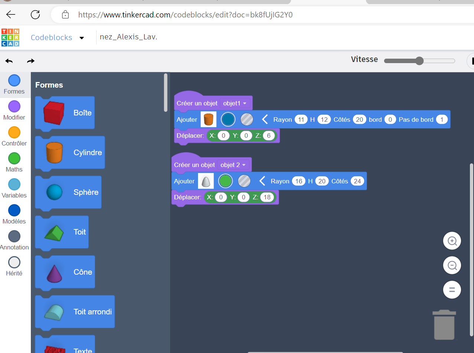
Task: Select the Toit arrondi shape block
Action: pos(75,312)
